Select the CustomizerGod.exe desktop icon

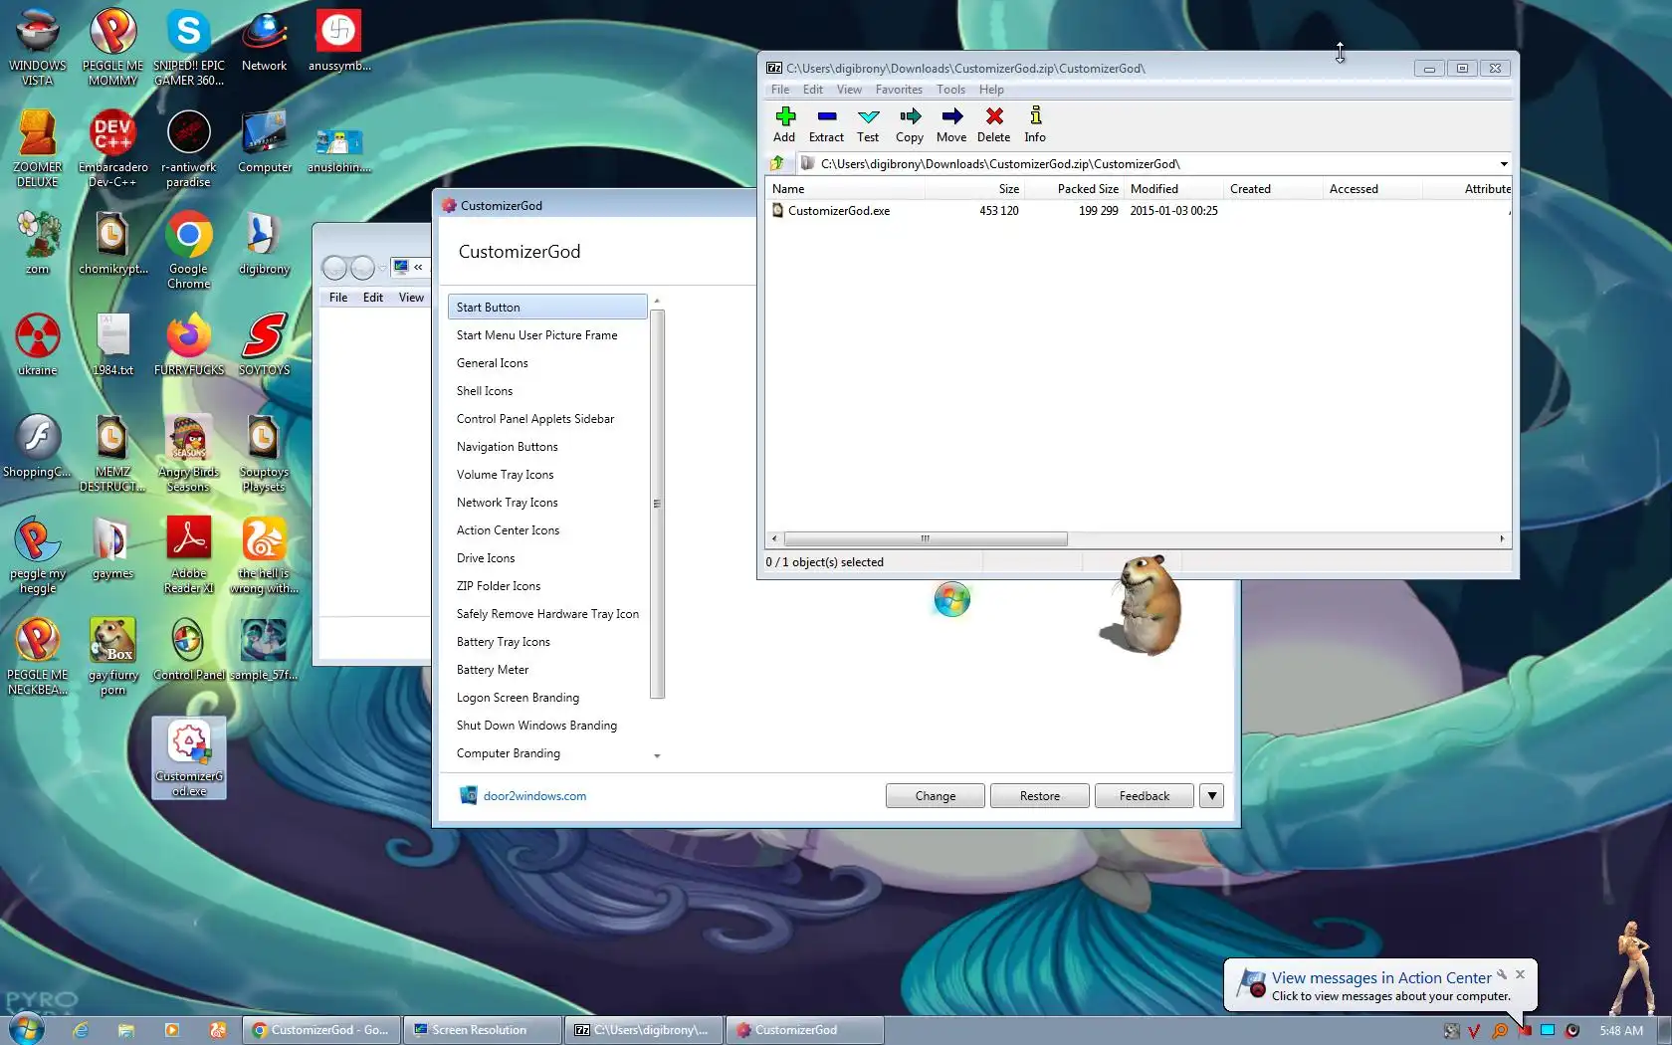click(x=189, y=758)
